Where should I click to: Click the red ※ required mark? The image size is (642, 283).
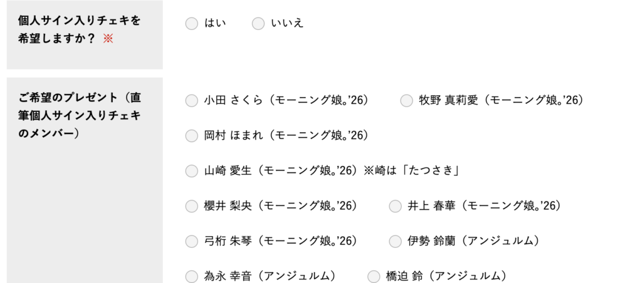pyautogui.click(x=108, y=38)
